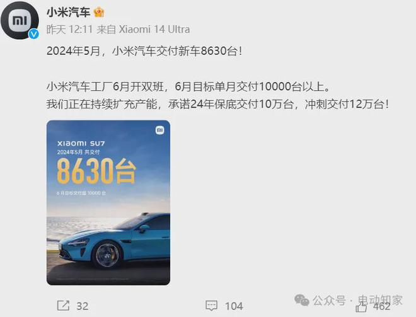Click the gold member crown badge
This screenshot has width=416, height=317.
[99, 12]
